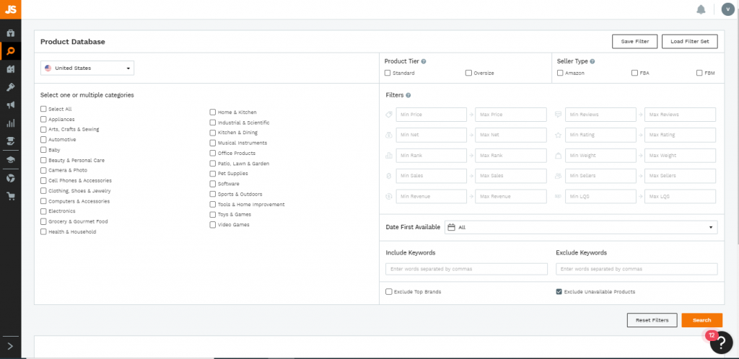Open the United States marketplace dropdown
The image size is (739, 359).
click(x=87, y=68)
